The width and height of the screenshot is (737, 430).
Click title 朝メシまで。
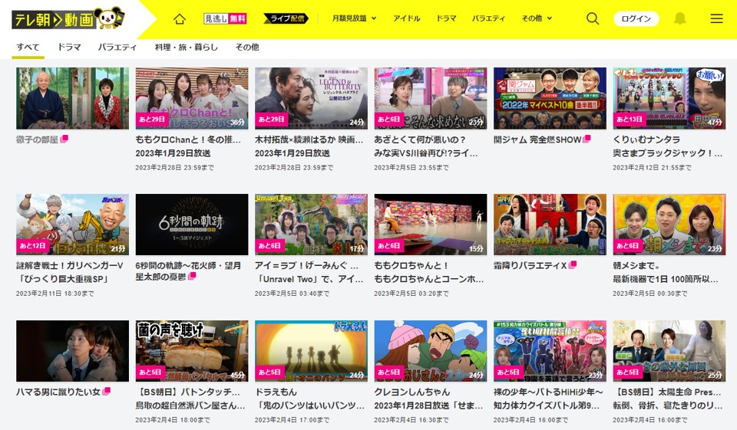[636, 265]
